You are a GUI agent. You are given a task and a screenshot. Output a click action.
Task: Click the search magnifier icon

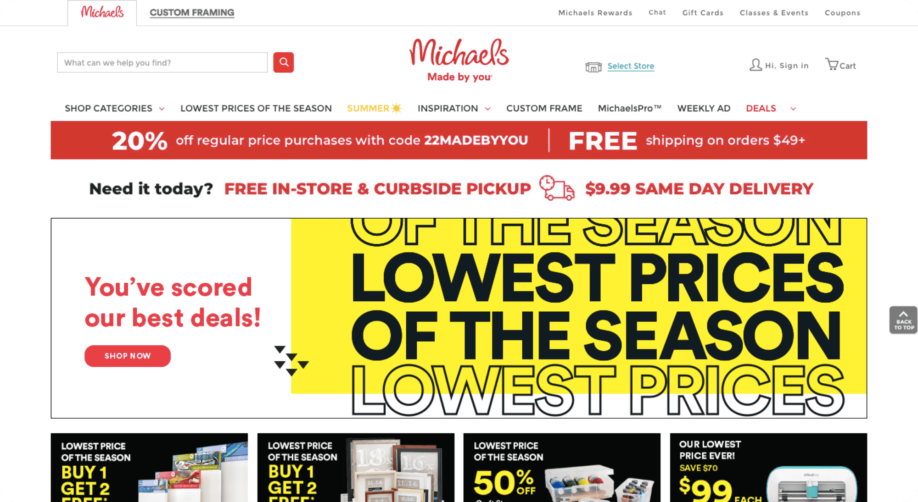[284, 62]
